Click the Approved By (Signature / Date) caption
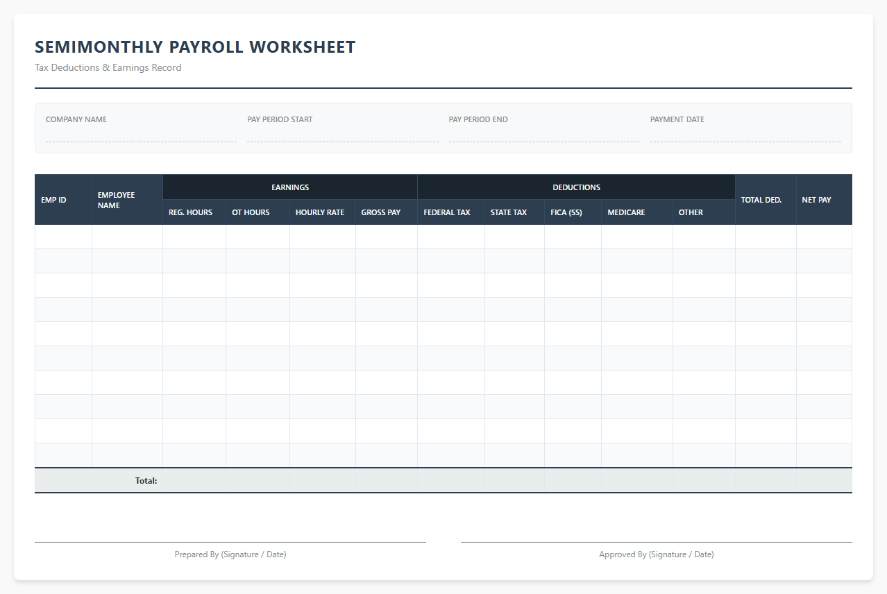 [657, 554]
